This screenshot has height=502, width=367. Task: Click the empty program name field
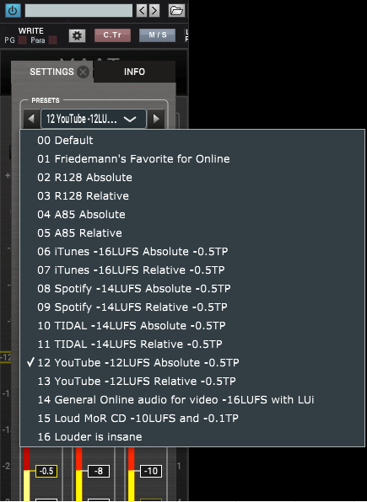click(x=78, y=11)
